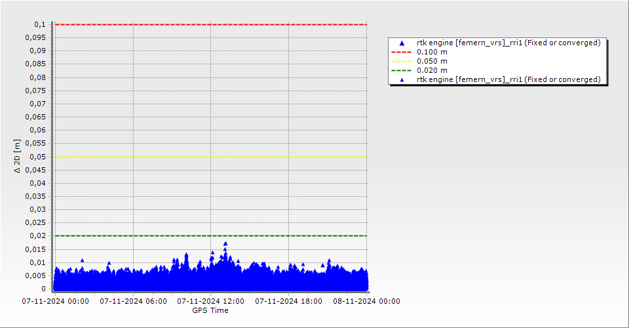The height and width of the screenshot is (328, 629).
Task: Click the "Δ 2D [m]" y-axis title
Action: 18,156
